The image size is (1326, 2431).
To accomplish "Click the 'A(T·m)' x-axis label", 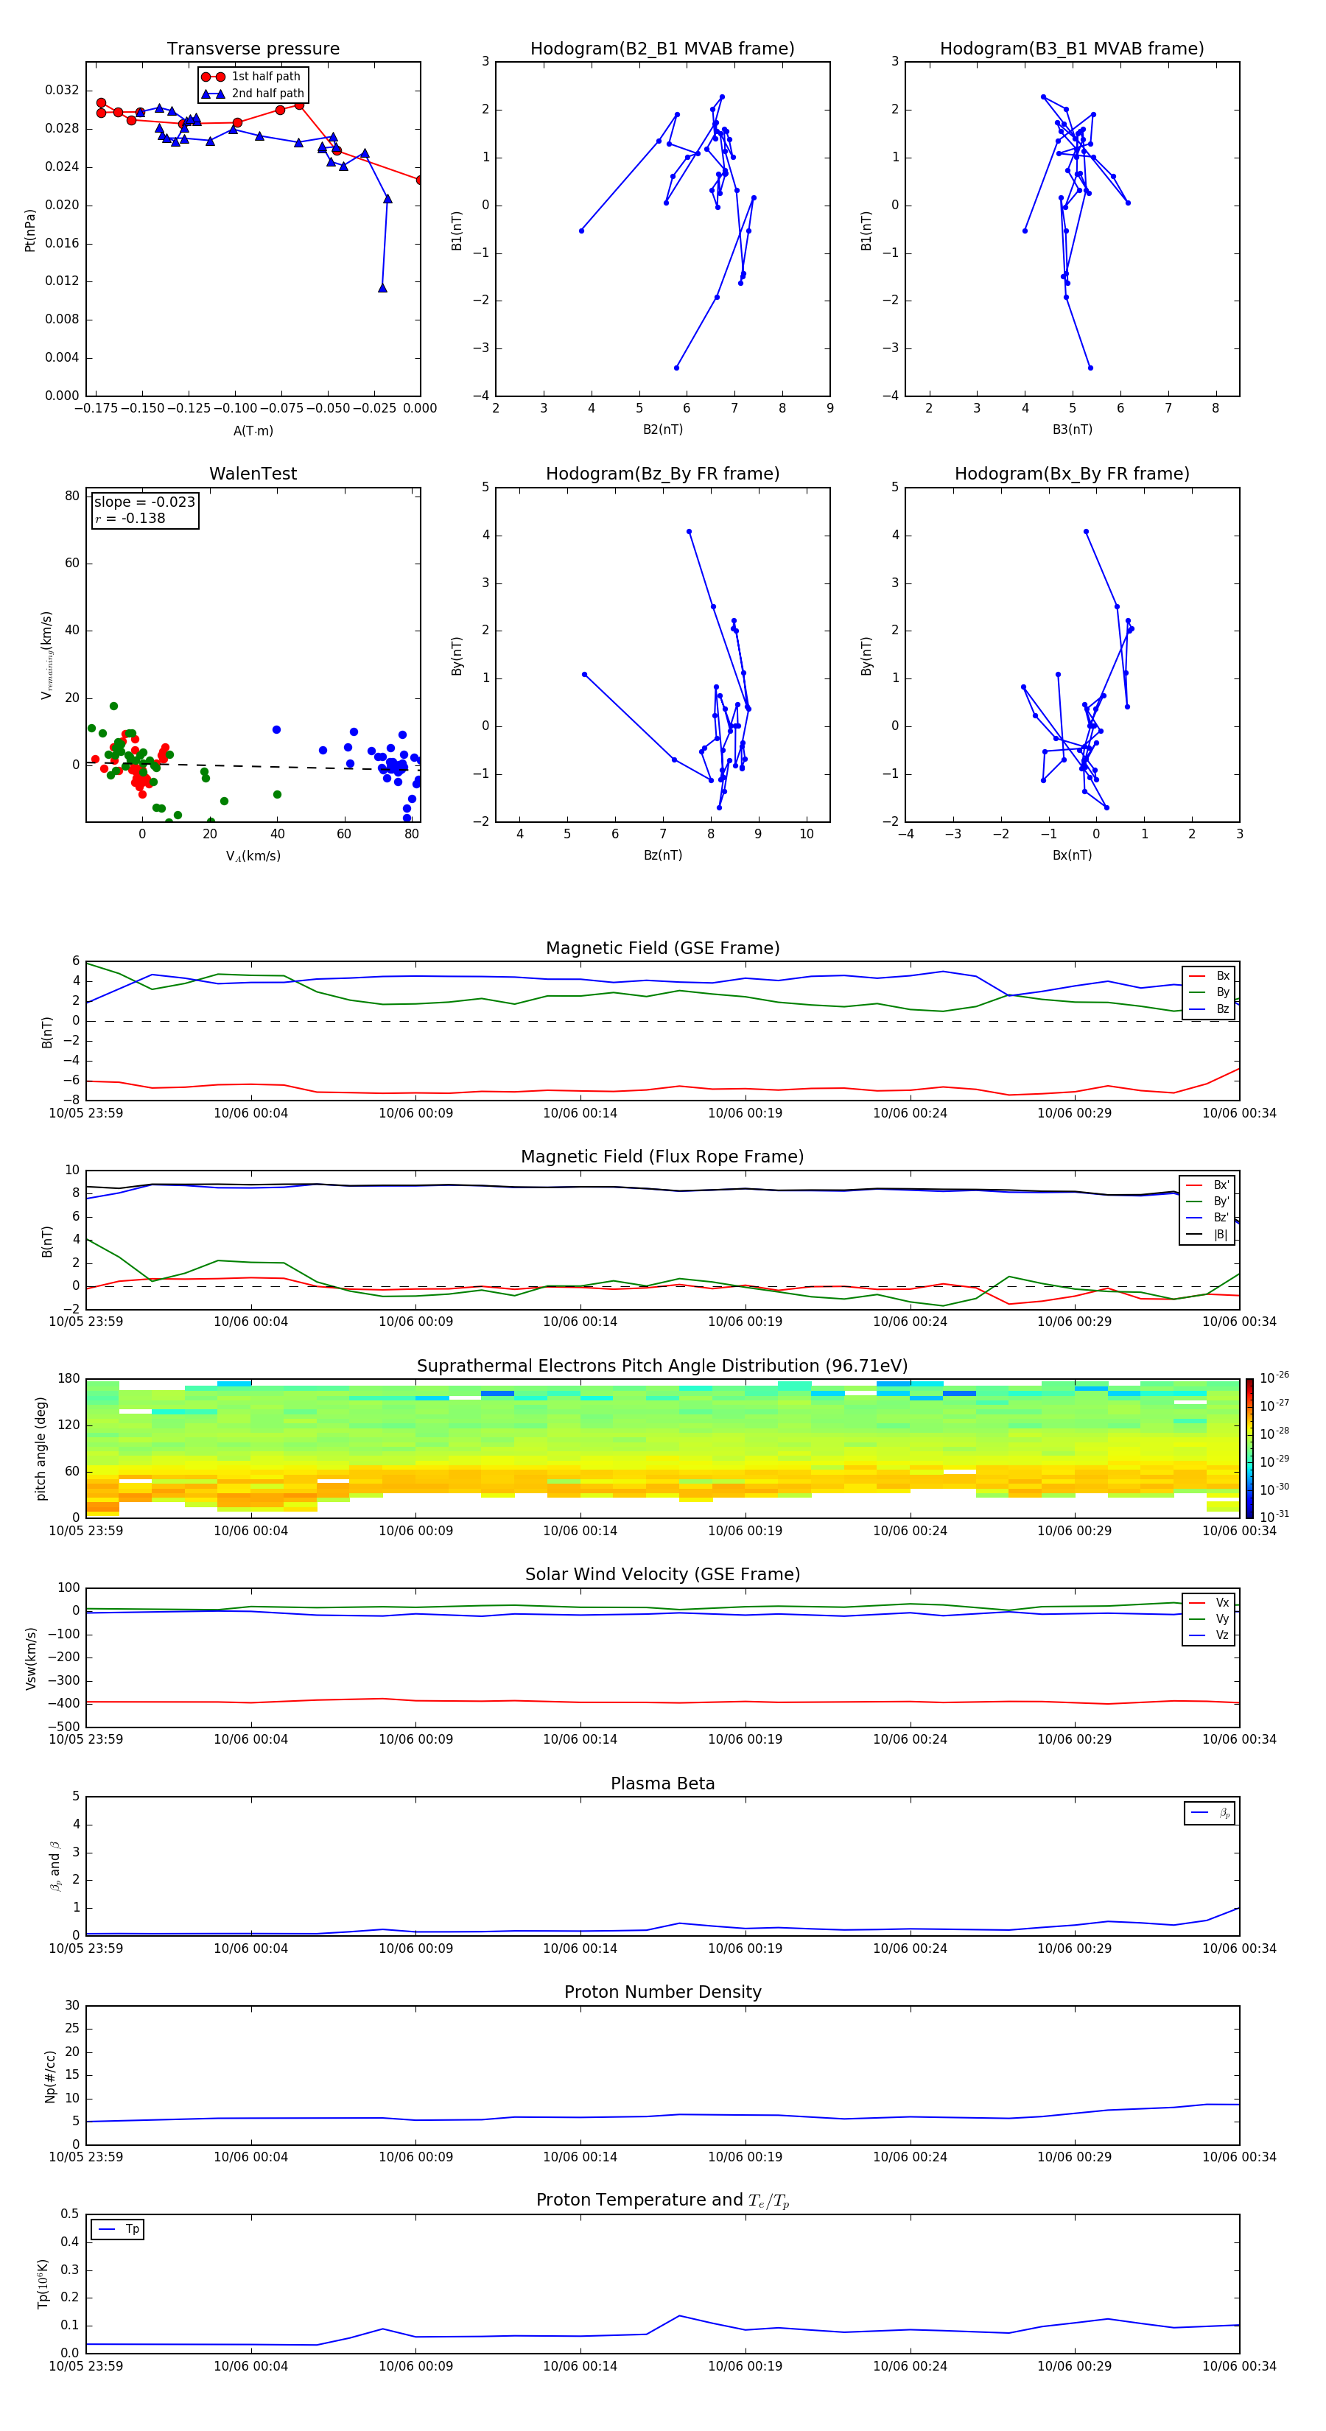I will (253, 431).
